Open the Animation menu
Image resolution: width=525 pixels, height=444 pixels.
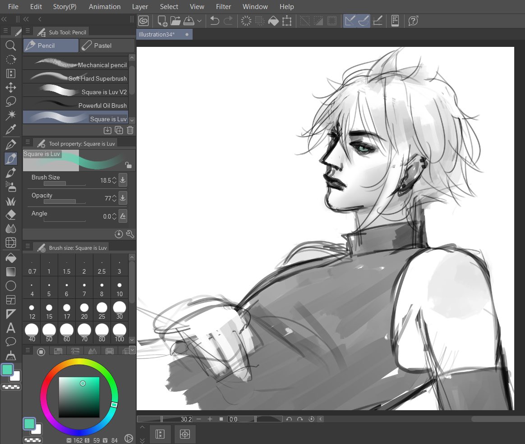(105, 7)
